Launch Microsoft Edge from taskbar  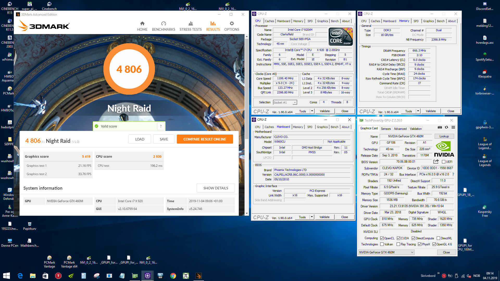point(20,276)
